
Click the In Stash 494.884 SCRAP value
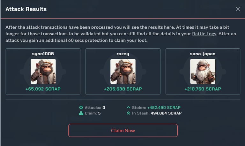[x=166, y=113]
